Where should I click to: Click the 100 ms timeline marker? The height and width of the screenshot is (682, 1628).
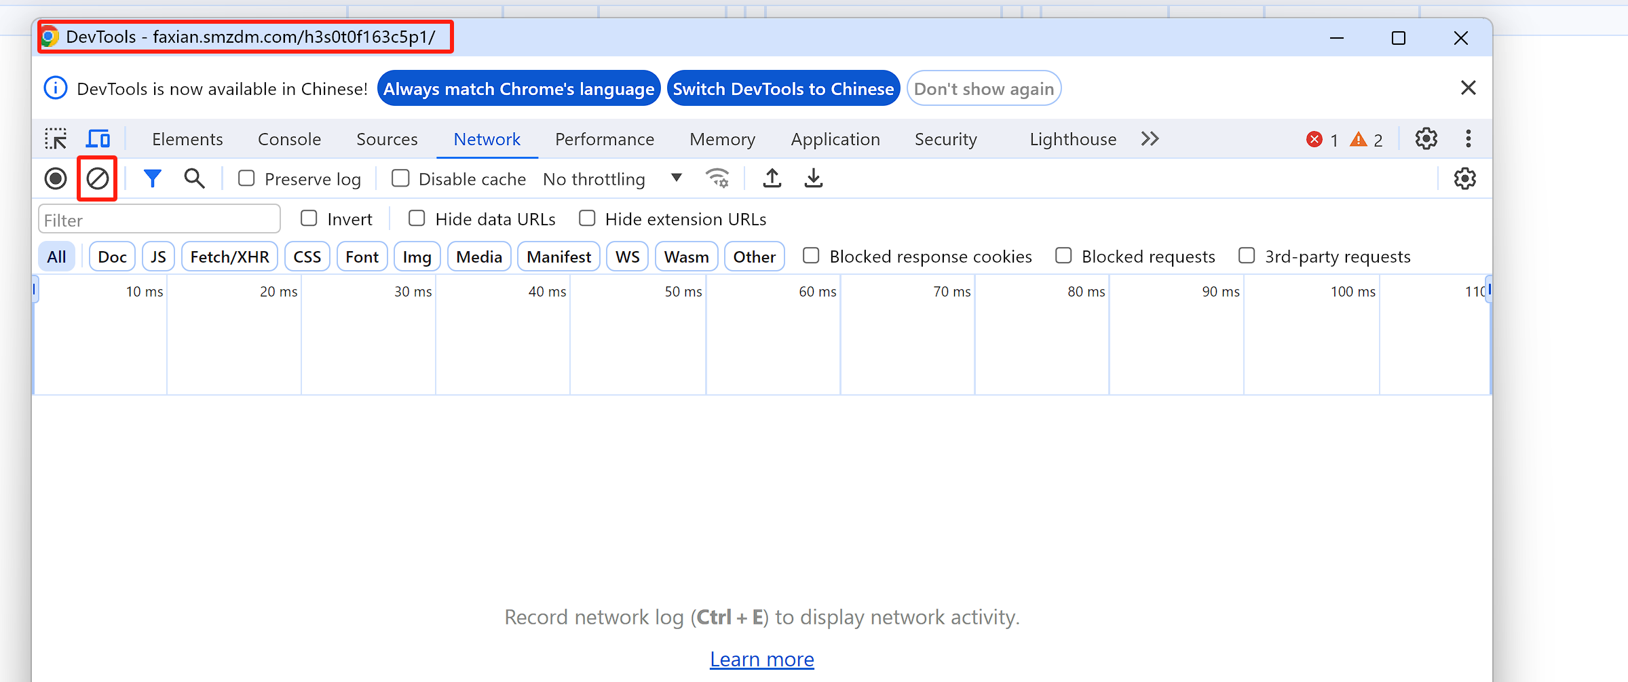(x=1352, y=291)
